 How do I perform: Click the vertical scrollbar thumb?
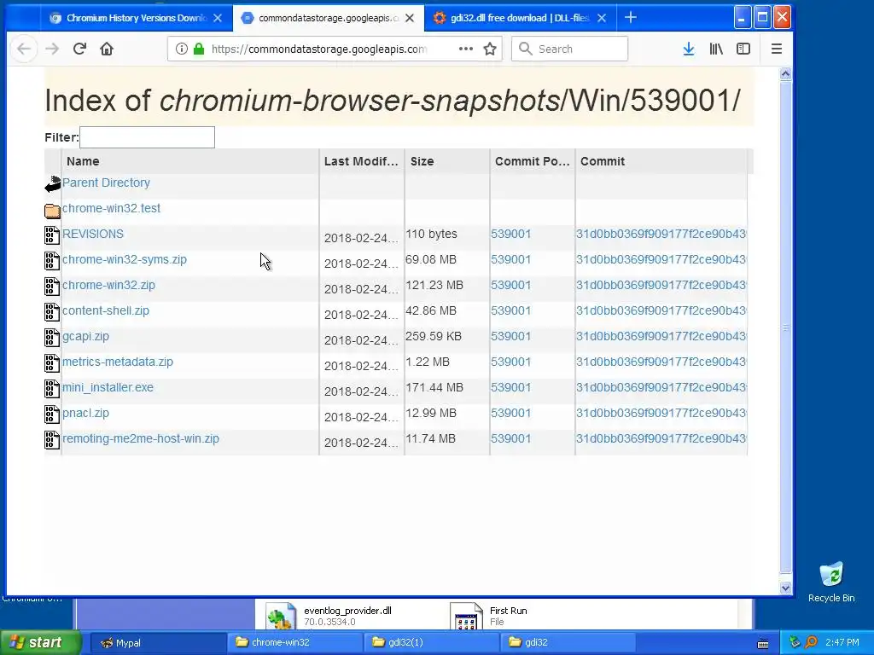(785, 327)
